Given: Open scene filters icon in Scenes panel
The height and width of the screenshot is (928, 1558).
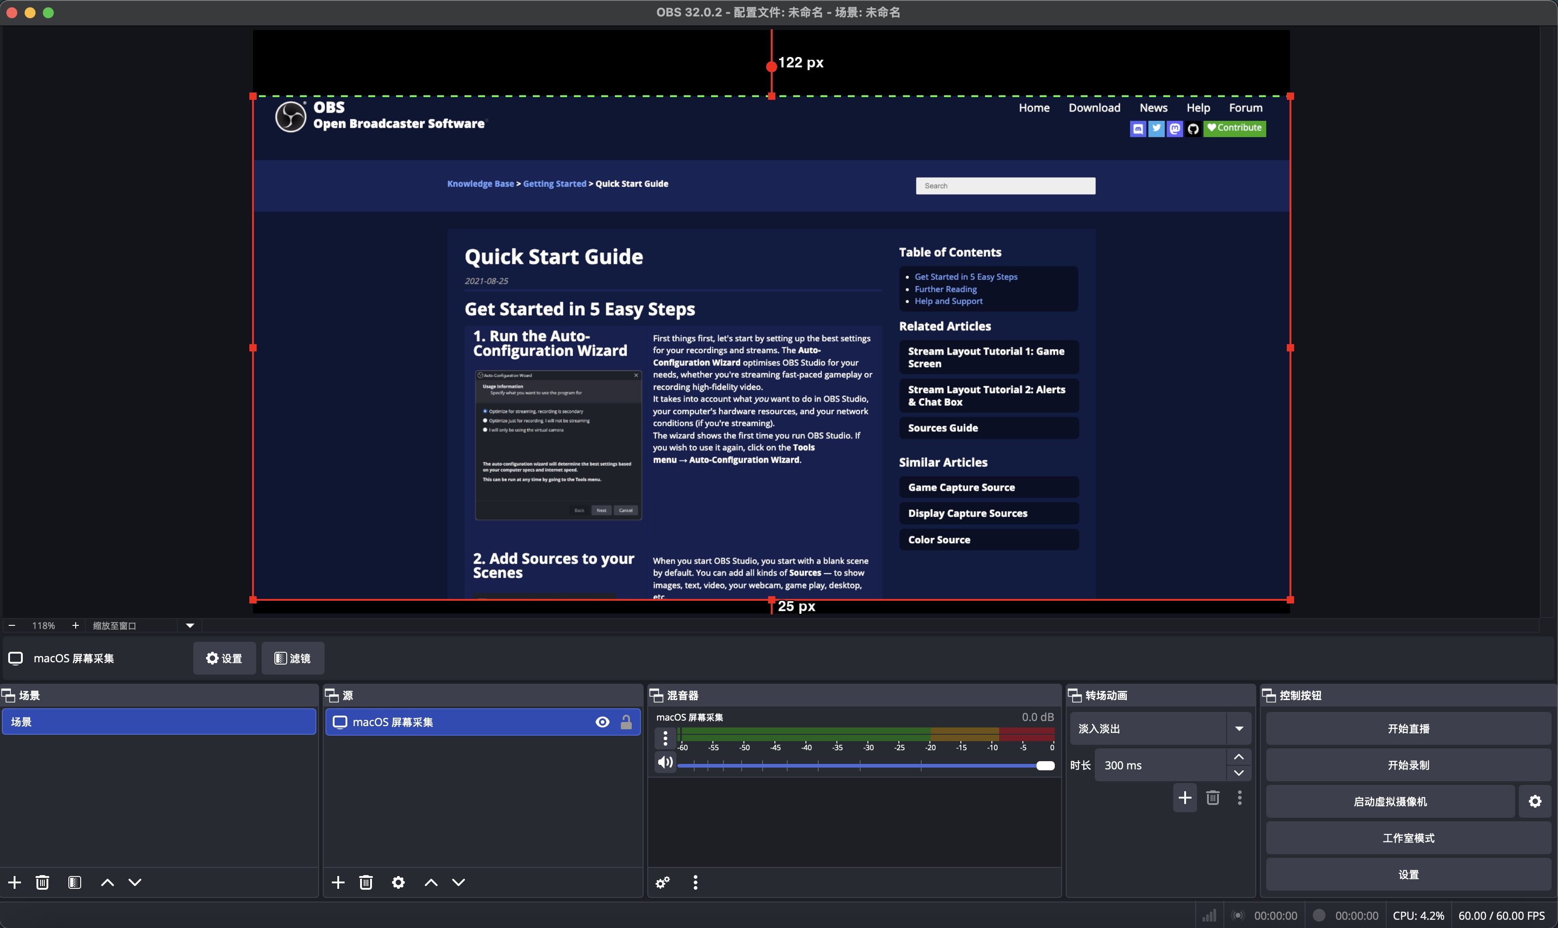Looking at the screenshot, I should [74, 882].
